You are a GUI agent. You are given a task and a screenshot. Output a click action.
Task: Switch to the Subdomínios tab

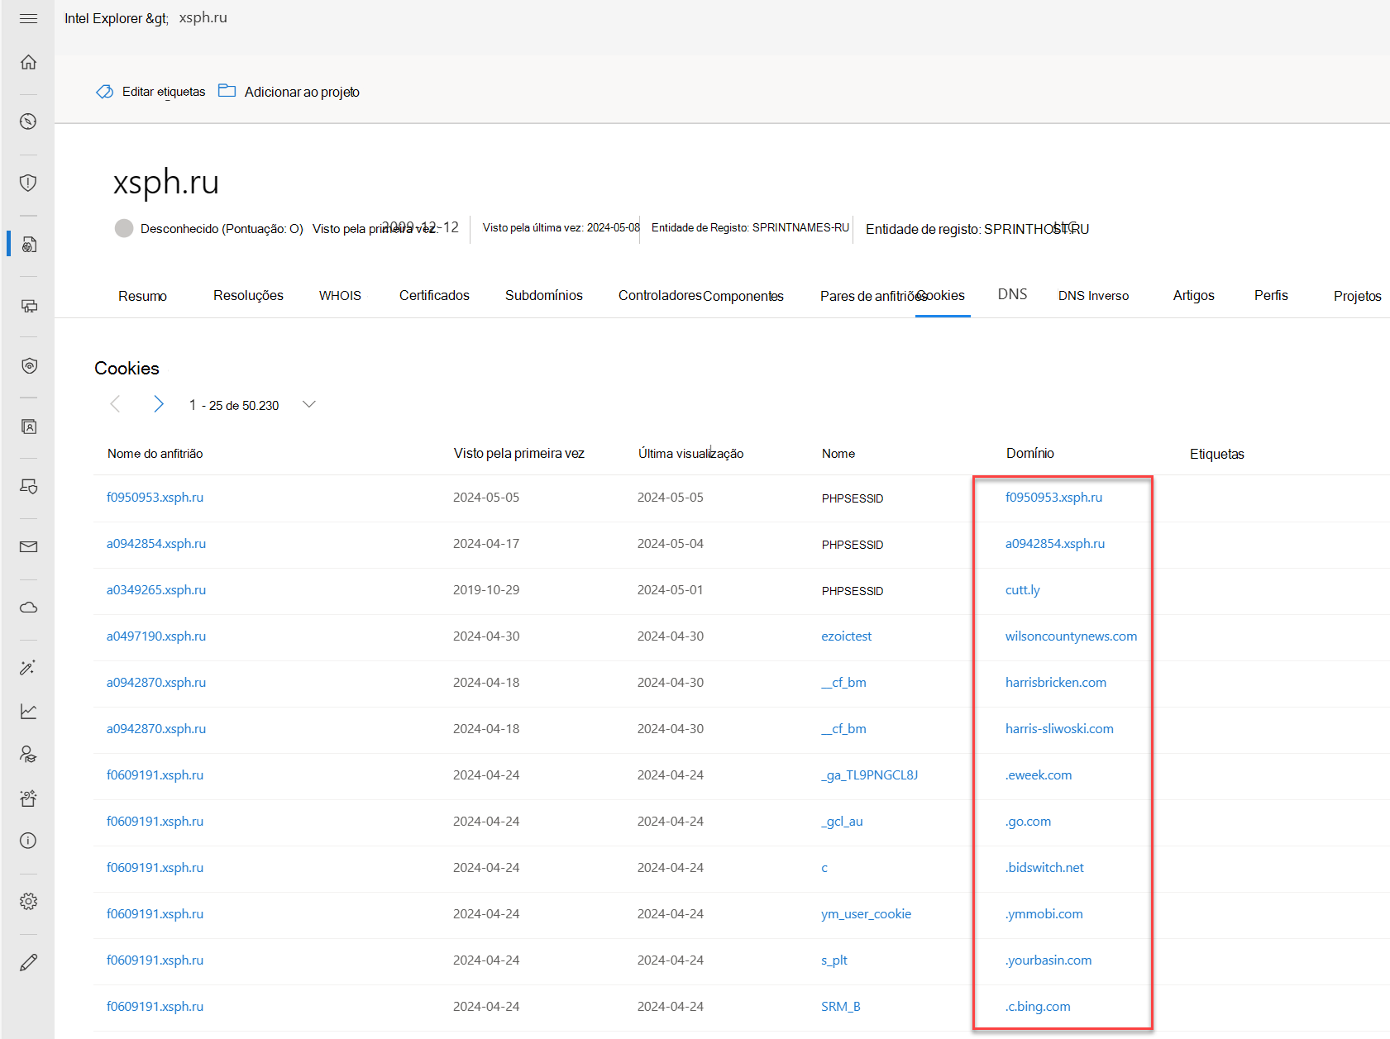(x=544, y=295)
